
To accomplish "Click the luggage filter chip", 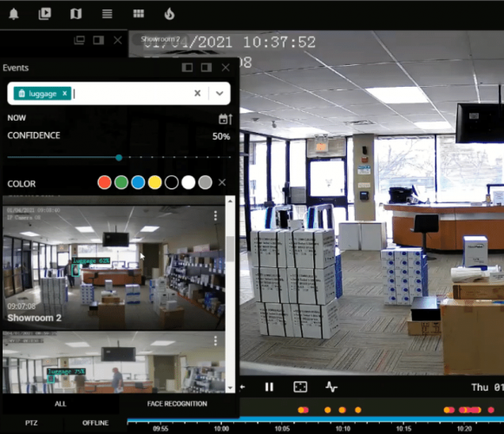I will 43,93.
